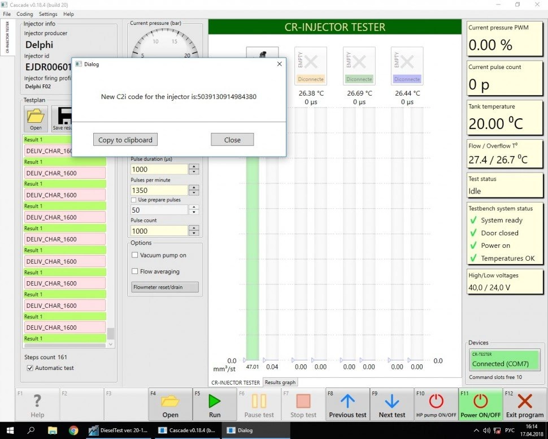This screenshot has width=548, height=439.
Task: Click the РУС language indicator
Action: pos(510,431)
